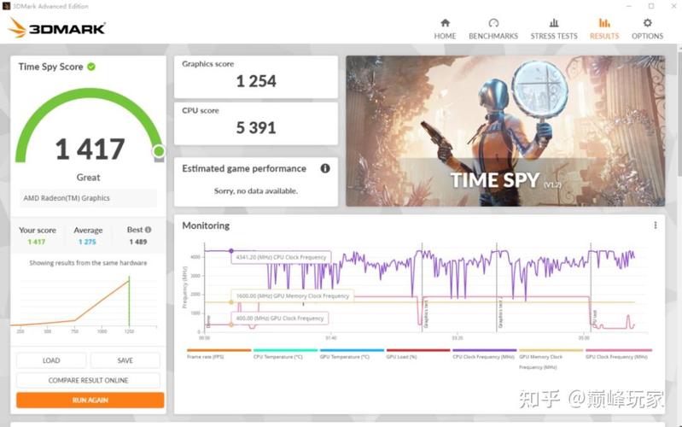682x427 pixels.
Task: Click COMPARE RESULT ONLINE
Action: click(89, 380)
